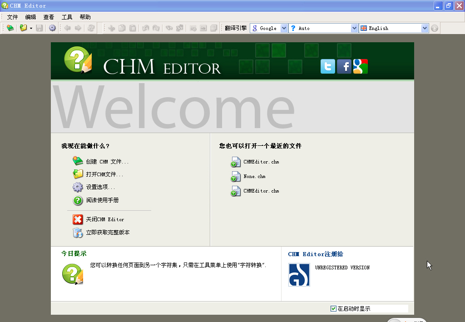The width and height of the screenshot is (465, 322).
Task: Open the settings gear icon on the toolbar
Action: (x=52, y=28)
